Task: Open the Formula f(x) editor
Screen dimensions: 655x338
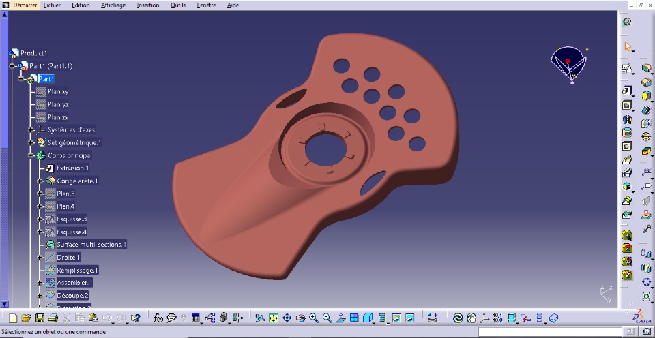Action: click(x=158, y=318)
